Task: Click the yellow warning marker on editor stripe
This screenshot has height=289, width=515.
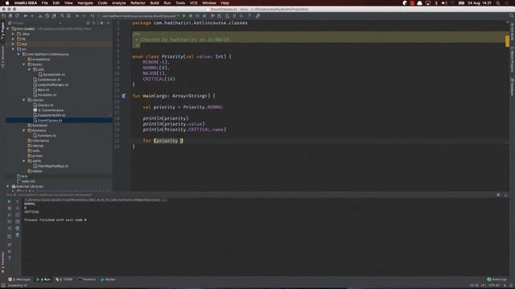Action: pyautogui.click(x=508, y=41)
